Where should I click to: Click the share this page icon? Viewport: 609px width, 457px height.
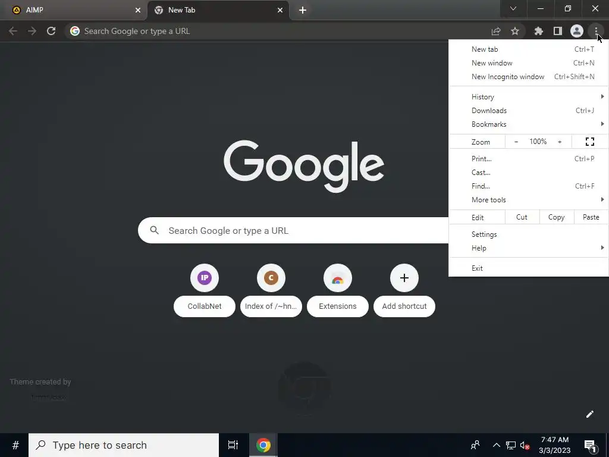(x=496, y=31)
